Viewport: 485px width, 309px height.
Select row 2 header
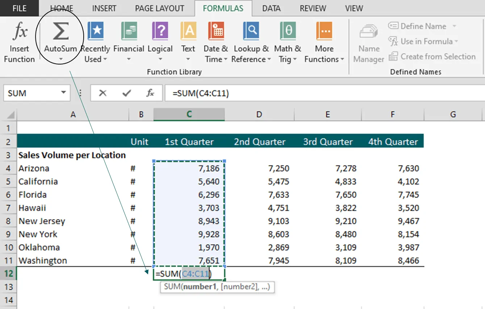9,142
